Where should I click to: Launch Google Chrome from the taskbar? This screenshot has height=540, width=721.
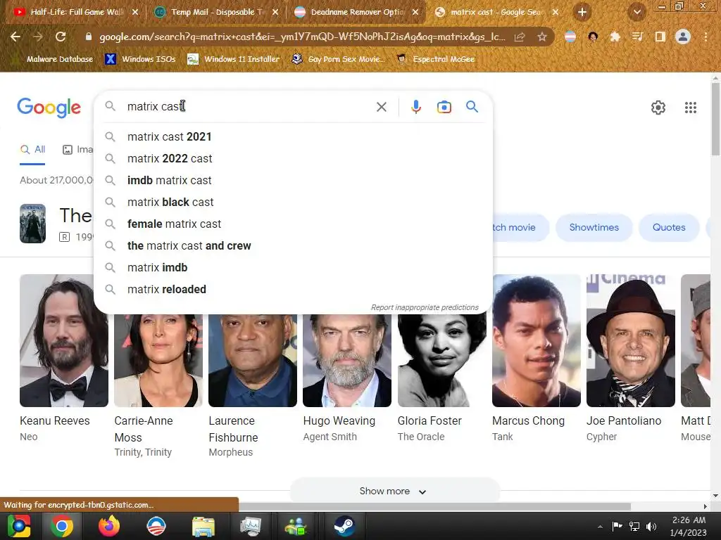62,526
